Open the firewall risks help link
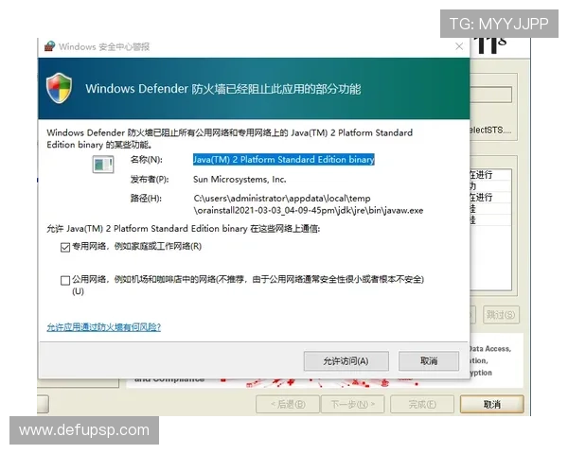This screenshot has width=568, height=454. click(103, 327)
